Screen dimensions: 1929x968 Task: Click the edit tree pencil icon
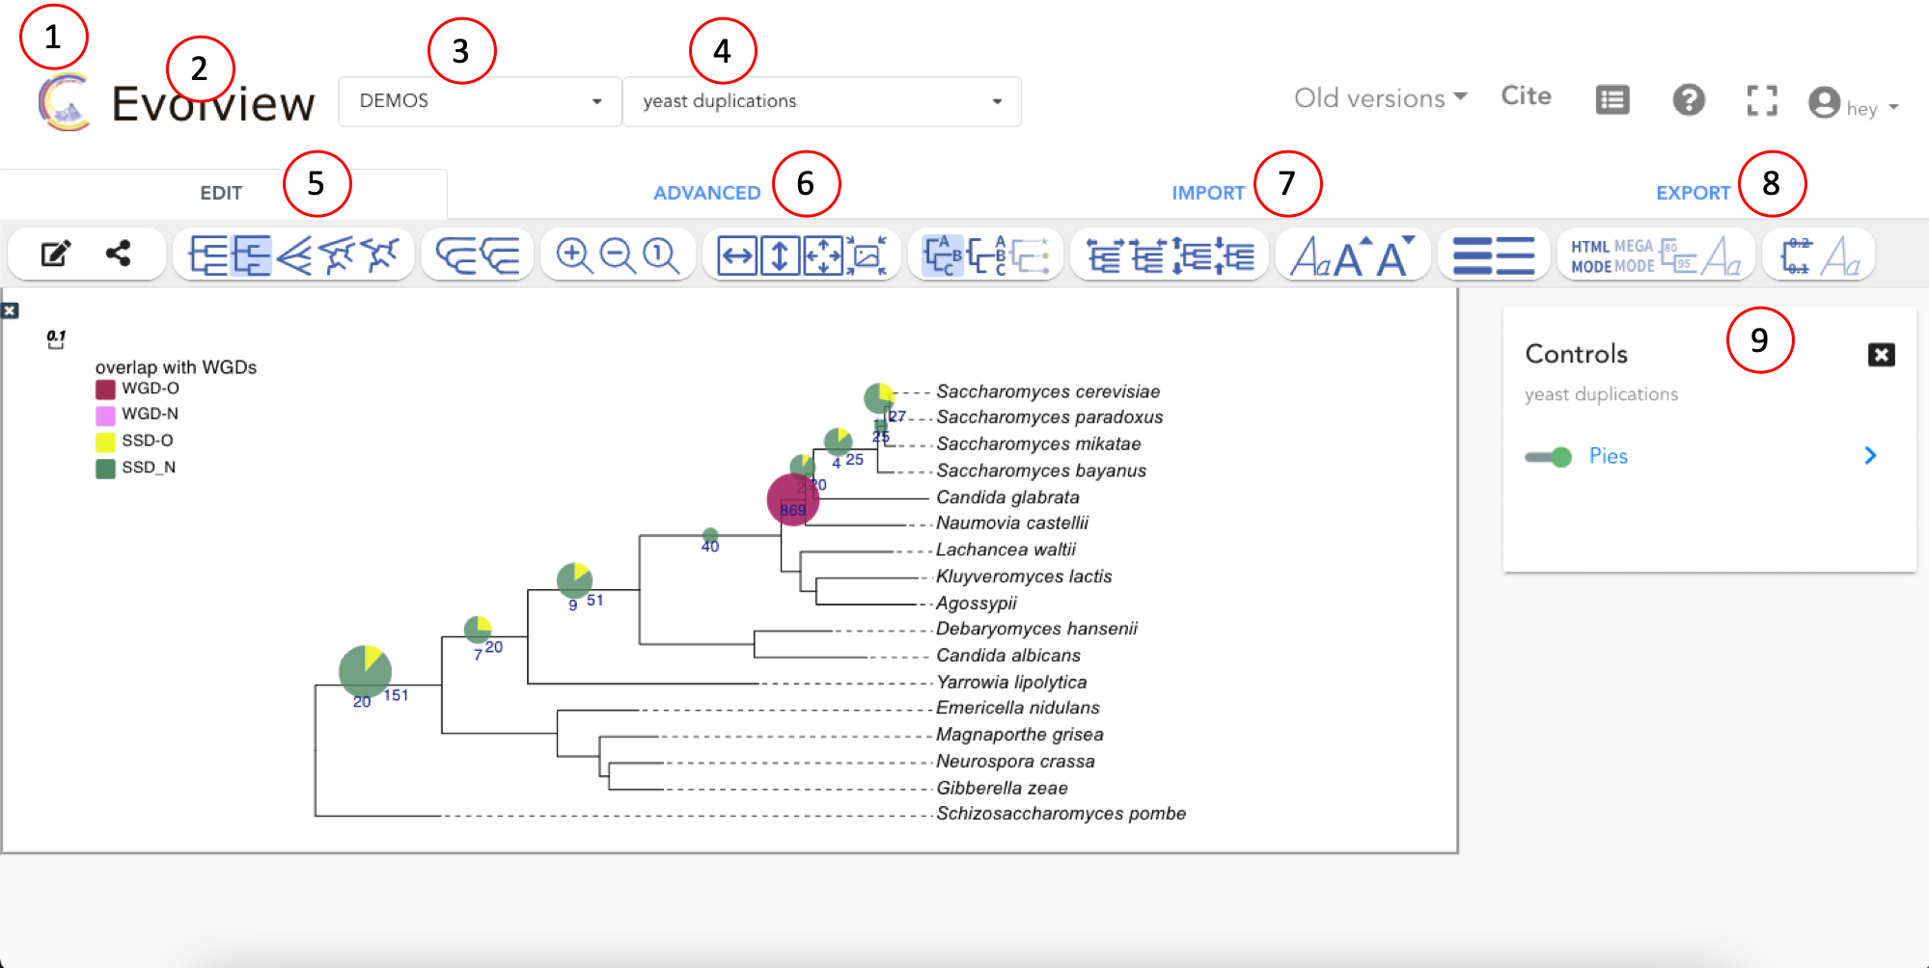57,254
